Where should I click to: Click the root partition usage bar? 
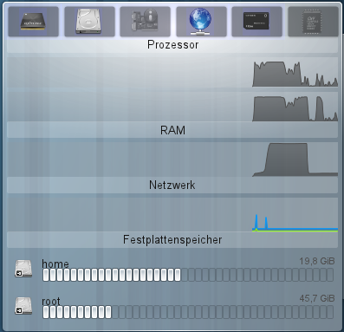[x=188, y=312]
